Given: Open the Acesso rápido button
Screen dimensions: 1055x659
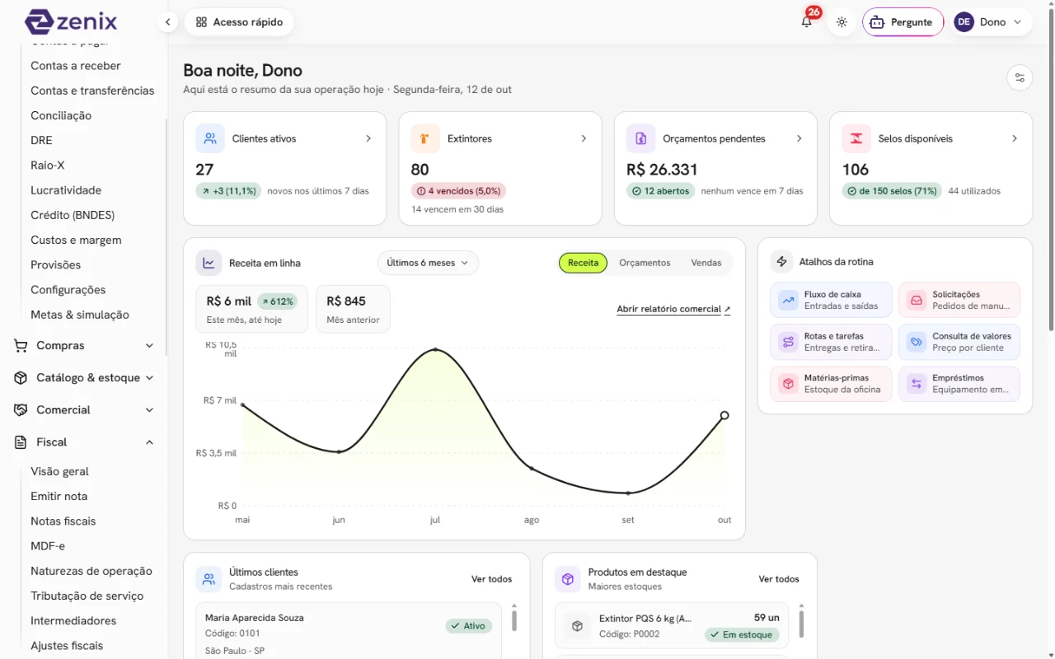Looking at the screenshot, I should point(239,22).
